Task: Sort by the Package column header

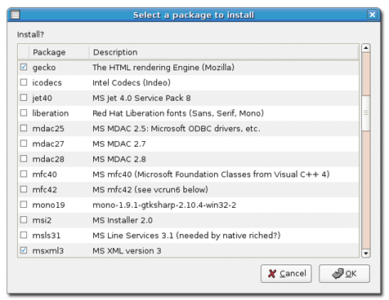Action: [59, 52]
